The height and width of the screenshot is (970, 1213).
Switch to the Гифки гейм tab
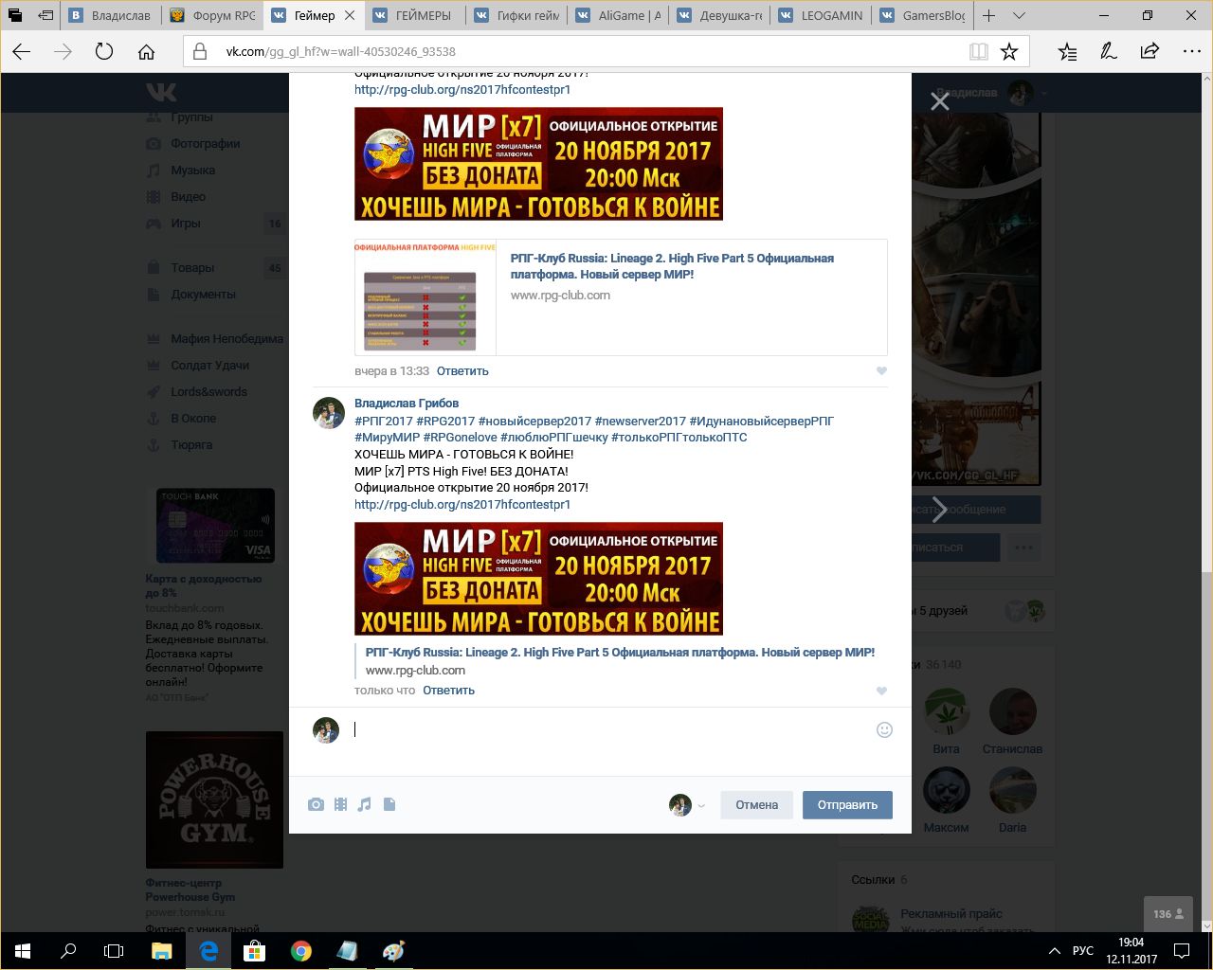click(516, 16)
